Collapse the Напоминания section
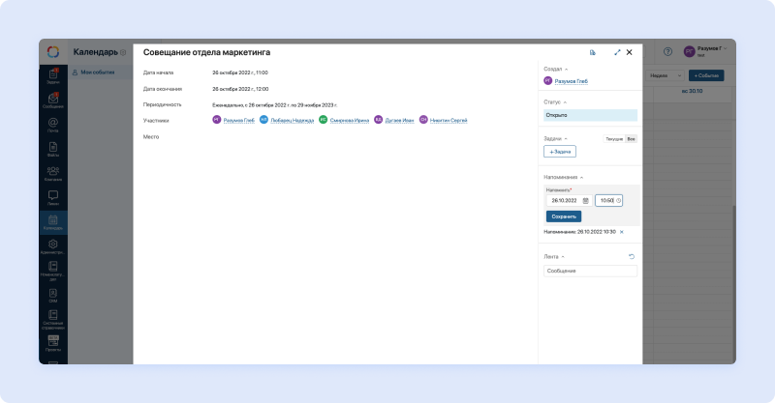Viewport: 775px width, 403px height. [582, 178]
